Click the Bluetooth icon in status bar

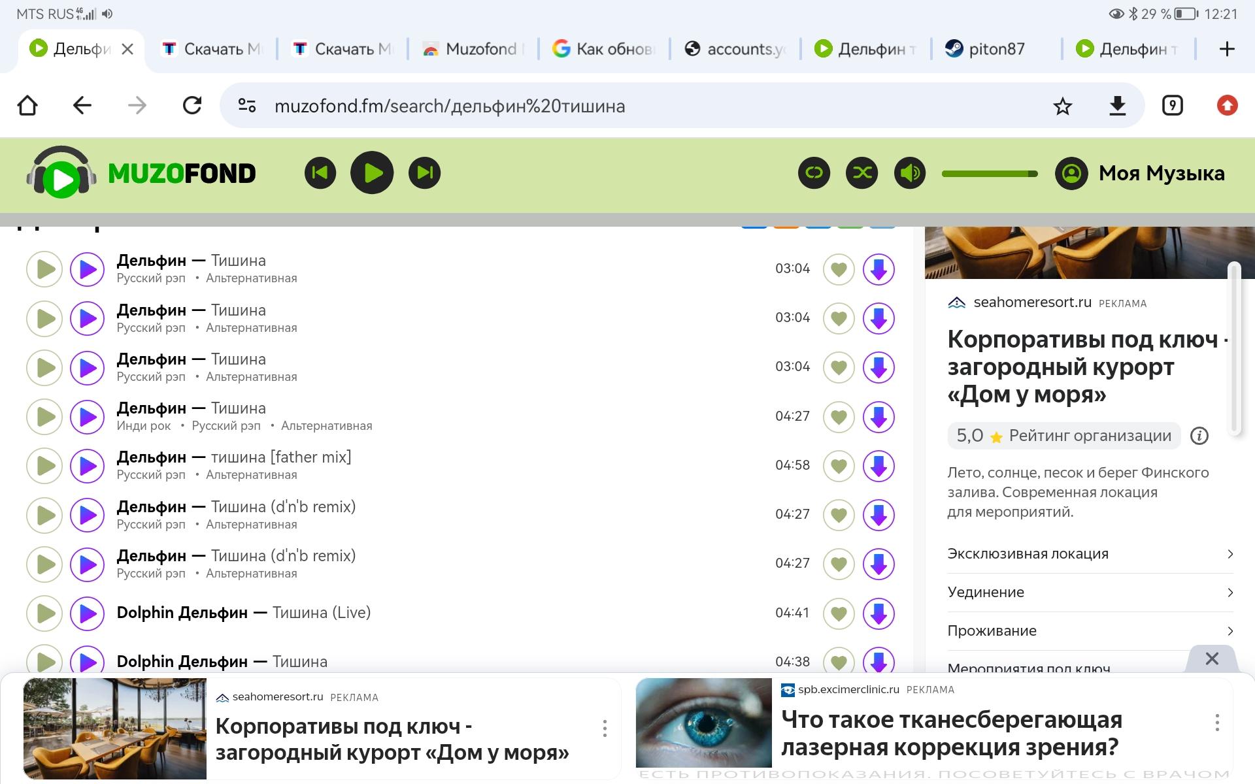1133,14
